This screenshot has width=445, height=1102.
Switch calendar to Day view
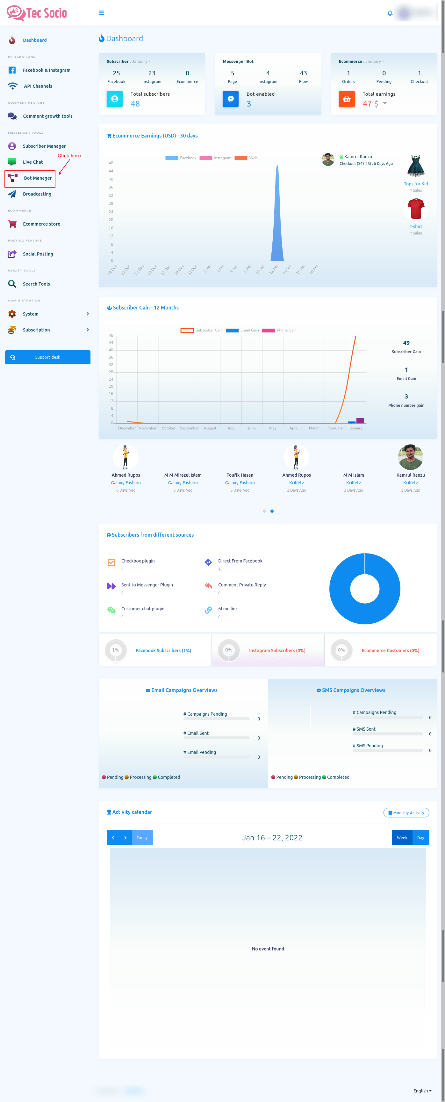tap(420, 838)
